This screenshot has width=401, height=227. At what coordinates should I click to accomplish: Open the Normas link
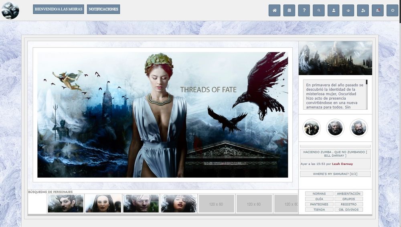click(x=319, y=194)
